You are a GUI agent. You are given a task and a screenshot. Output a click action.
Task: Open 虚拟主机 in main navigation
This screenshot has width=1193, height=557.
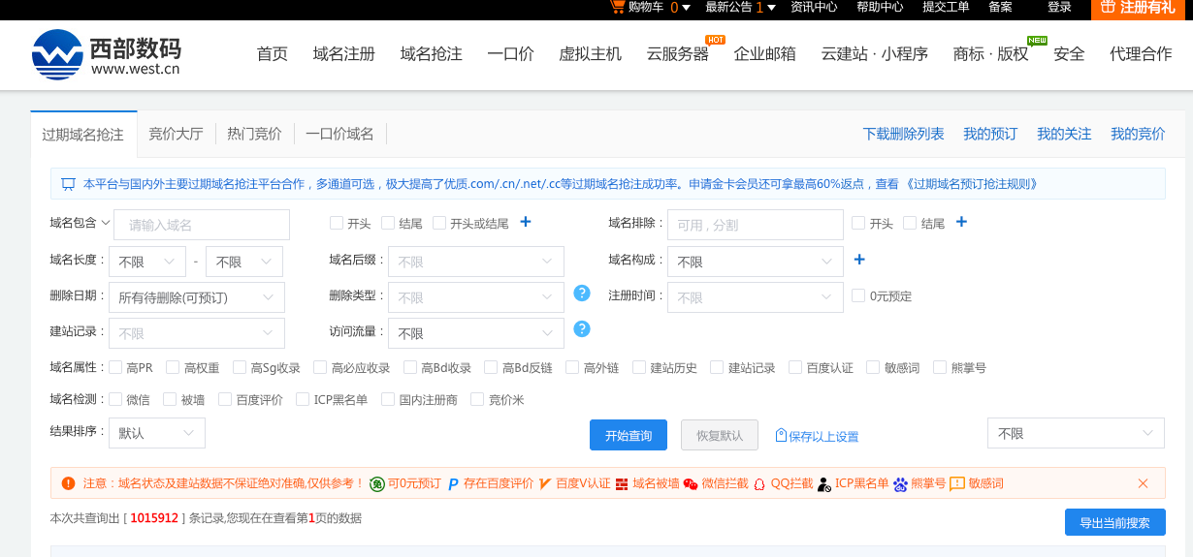click(590, 54)
